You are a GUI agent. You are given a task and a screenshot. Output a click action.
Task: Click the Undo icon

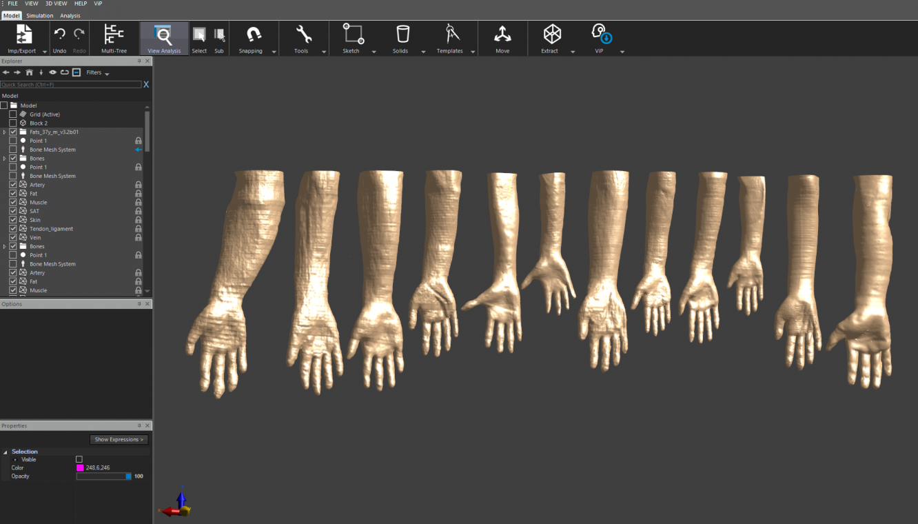[x=59, y=34]
